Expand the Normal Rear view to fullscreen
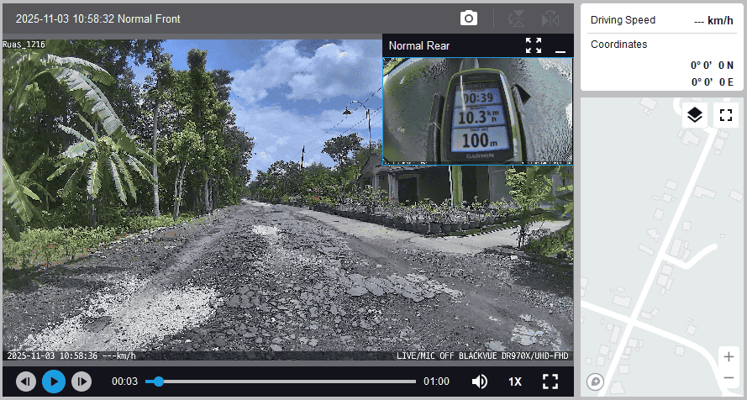 [534, 45]
